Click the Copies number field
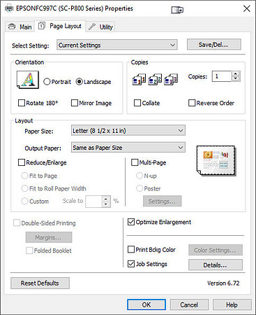 click(x=222, y=76)
